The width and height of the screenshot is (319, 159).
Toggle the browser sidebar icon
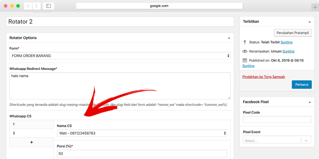coord(48,6)
